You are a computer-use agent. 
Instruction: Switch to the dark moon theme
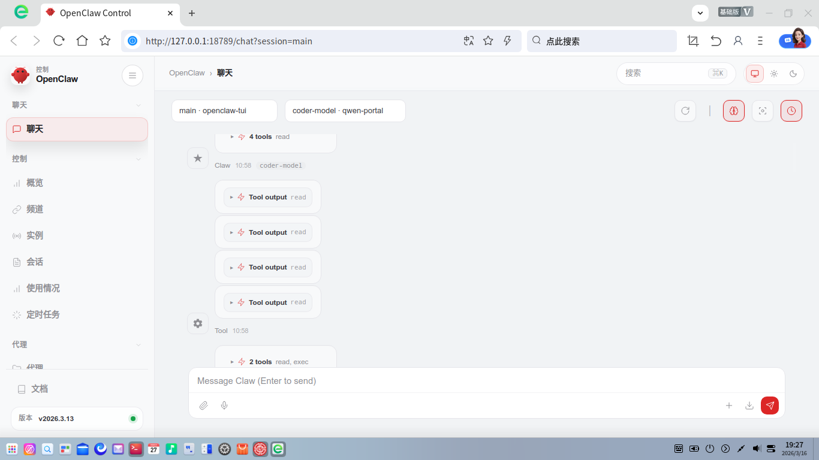tap(793, 74)
